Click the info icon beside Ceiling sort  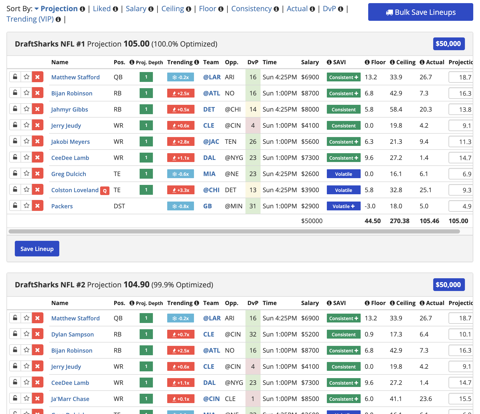point(189,9)
